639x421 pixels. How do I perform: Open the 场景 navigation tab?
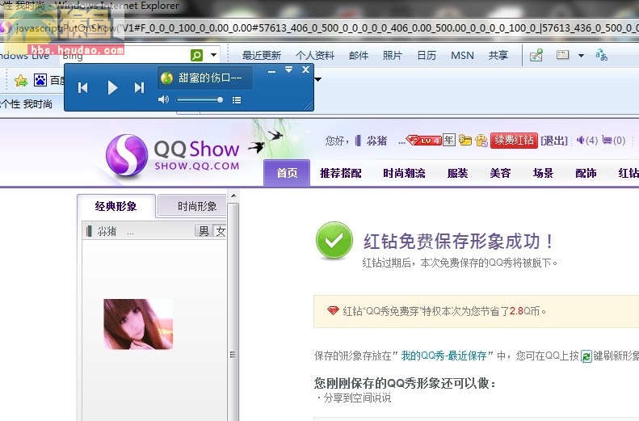[x=543, y=173]
